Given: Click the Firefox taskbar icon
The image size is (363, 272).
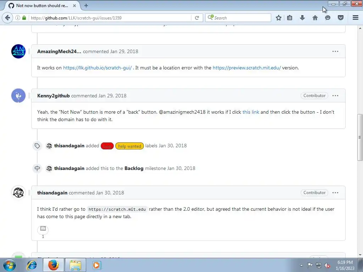Looking at the screenshot, I should point(54,265).
